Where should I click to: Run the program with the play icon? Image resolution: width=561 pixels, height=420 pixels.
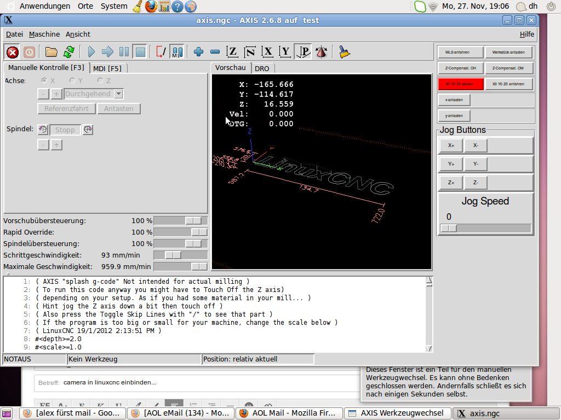click(x=91, y=52)
